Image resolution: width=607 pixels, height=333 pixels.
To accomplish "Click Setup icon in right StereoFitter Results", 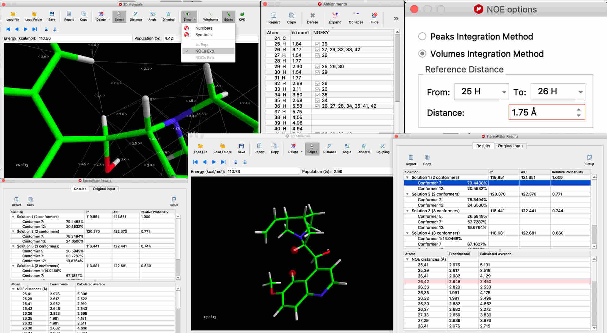I will tap(589, 160).
